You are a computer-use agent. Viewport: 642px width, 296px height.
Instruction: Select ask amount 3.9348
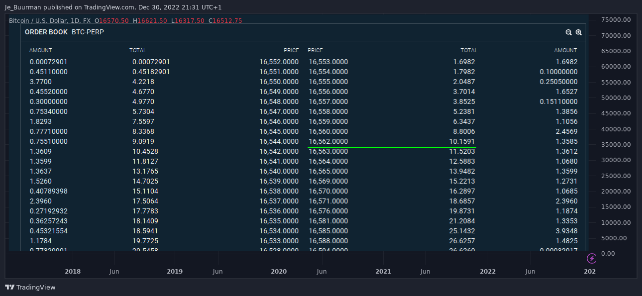[567, 231]
